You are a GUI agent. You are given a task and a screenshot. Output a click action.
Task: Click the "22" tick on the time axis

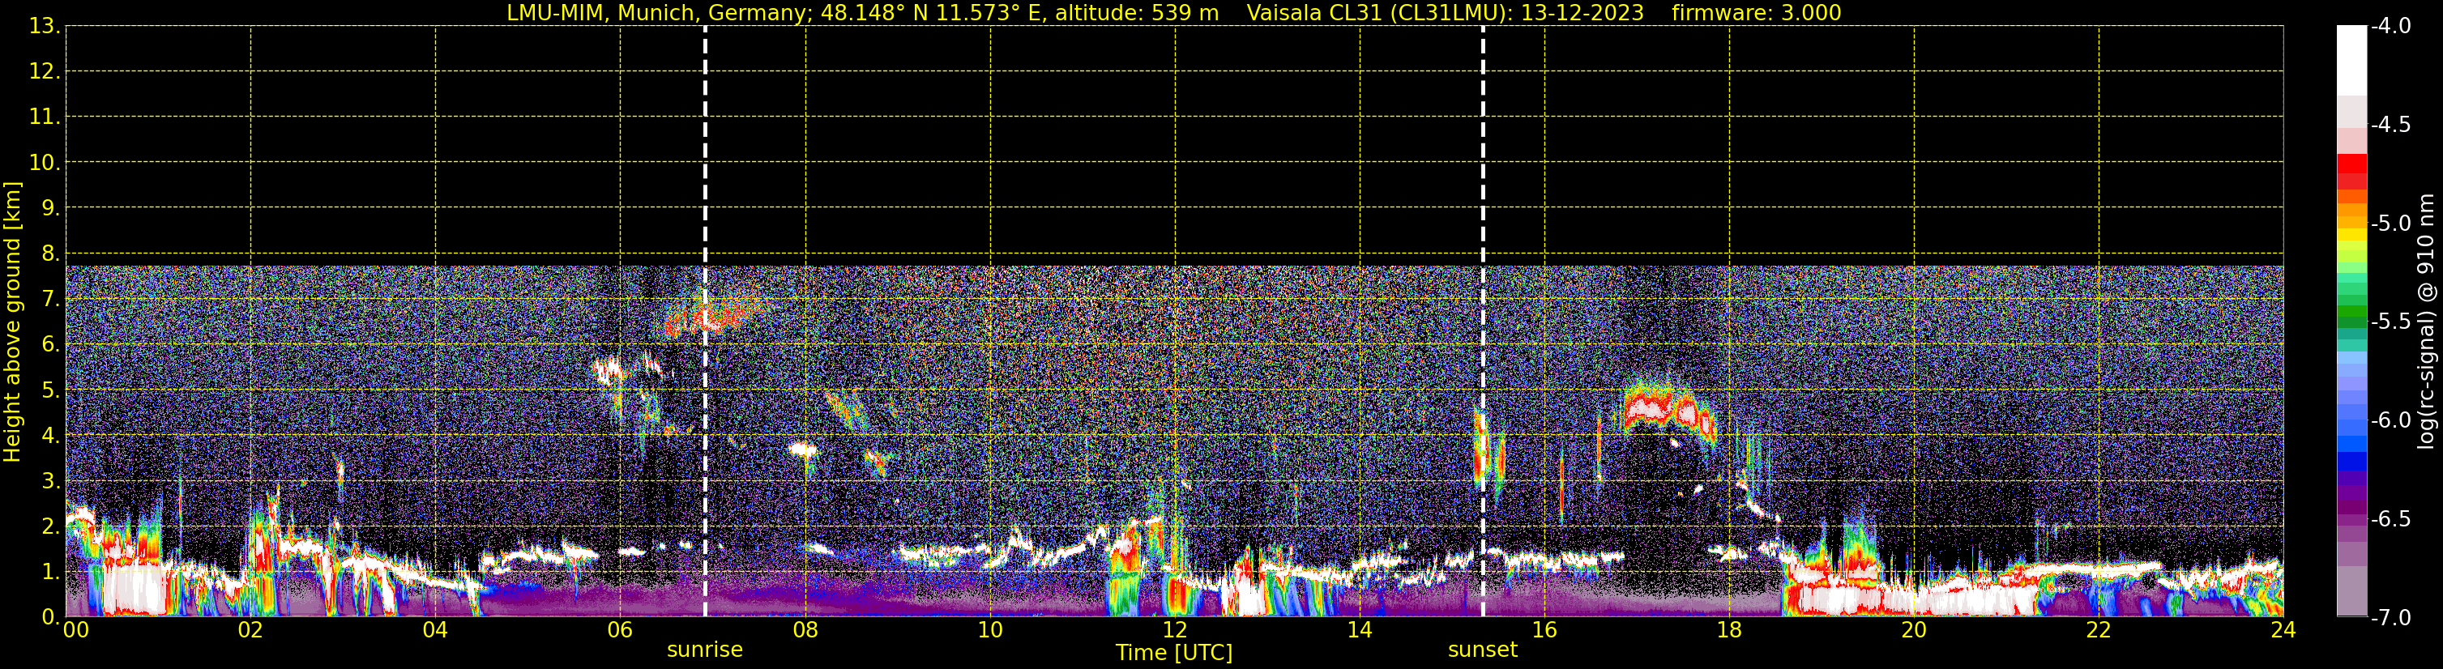(2099, 630)
